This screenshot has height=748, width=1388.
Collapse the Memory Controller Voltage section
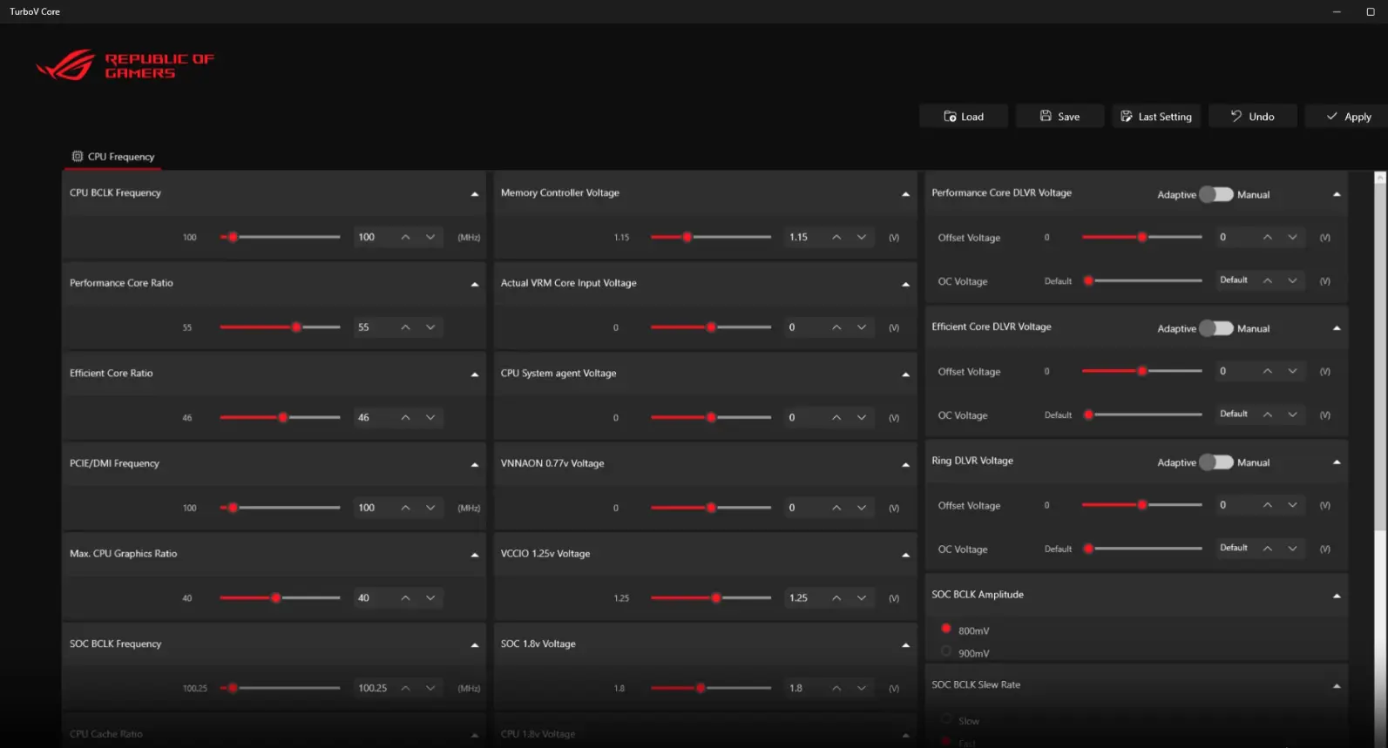[x=905, y=194]
